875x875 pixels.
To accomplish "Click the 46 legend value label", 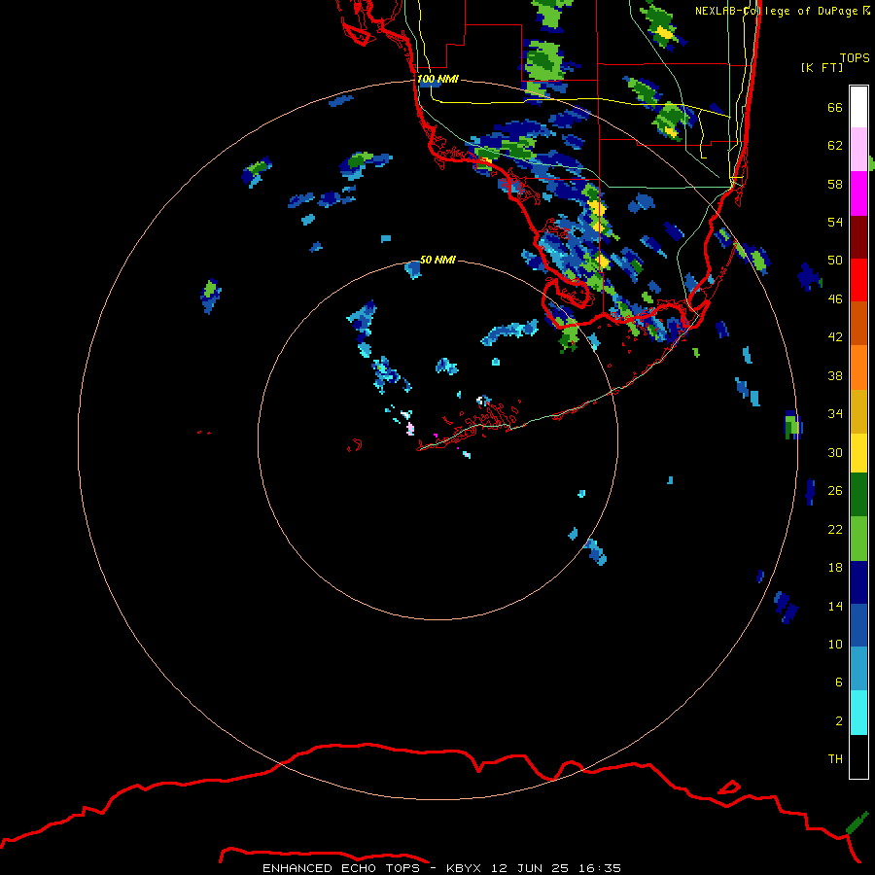I will (x=835, y=299).
